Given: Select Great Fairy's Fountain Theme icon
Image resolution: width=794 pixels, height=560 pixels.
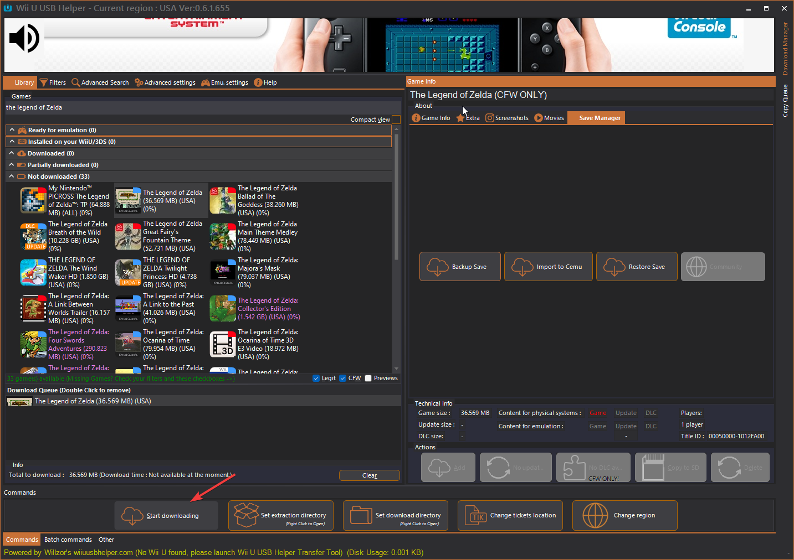Looking at the screenshot, I should click(x=128, y=236).
